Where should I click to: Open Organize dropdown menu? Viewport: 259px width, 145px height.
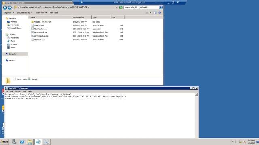[9, 12]
